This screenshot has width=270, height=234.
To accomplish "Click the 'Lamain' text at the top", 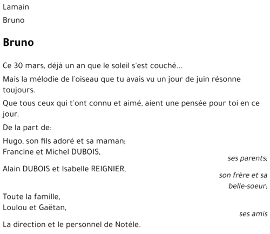I will click(16, 7).
